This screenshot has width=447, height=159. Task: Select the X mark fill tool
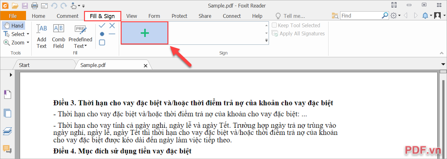click(x=112, y=26)
